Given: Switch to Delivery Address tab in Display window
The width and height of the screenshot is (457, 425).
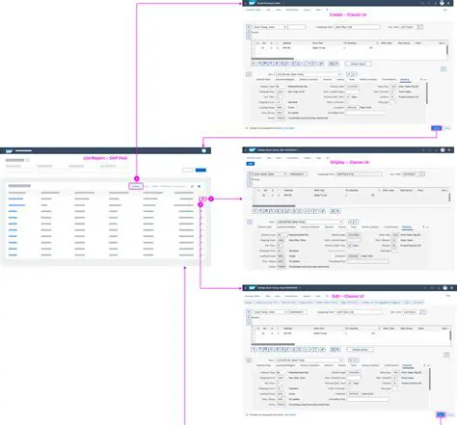Looking at the screenshot, I should [x=370, y=226].
